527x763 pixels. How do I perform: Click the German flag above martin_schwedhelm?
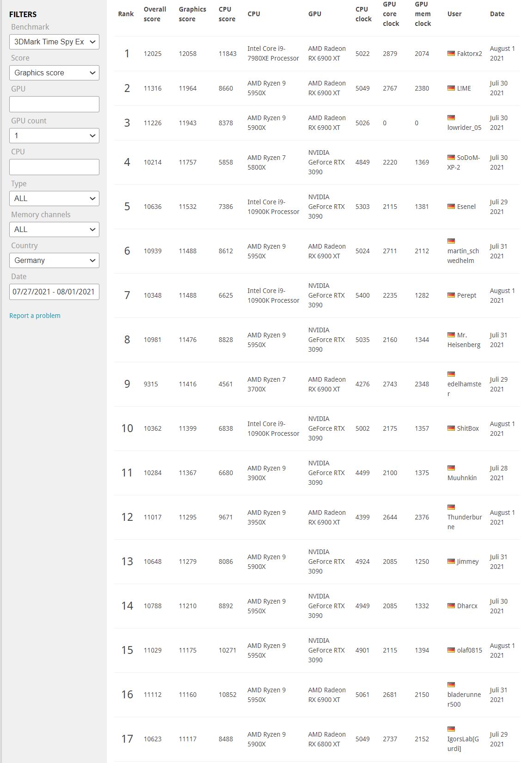tap(451, 241)
